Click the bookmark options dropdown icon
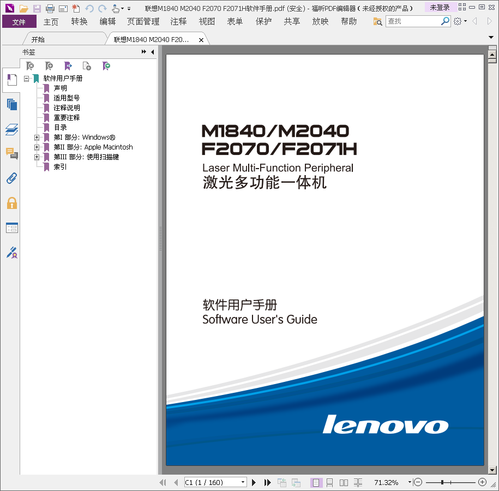Image resolution: width=499 pixels, height=491 pixels. pos(106,66)
